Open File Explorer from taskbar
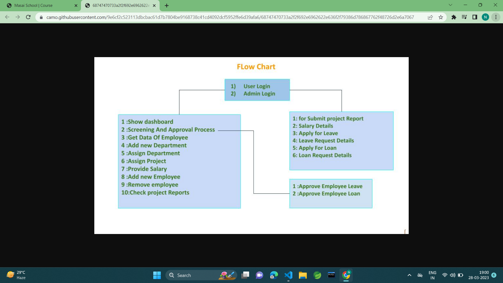 pyautogui.click(x=303, y=275)
